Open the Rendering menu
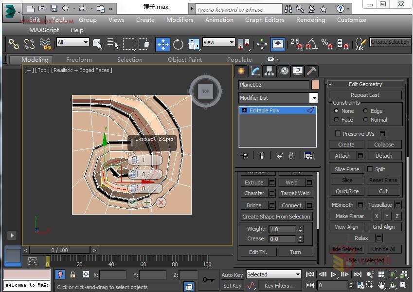 [x=310, y=20]
